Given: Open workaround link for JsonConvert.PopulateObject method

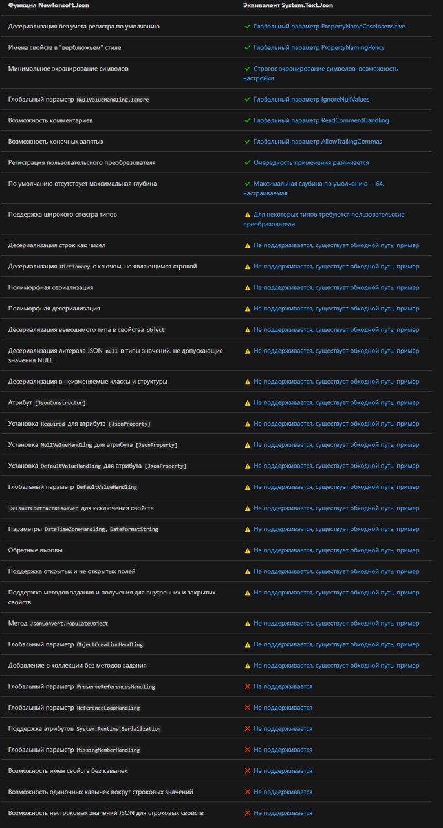Looking at the screenshot, I should tap(336, 624).
